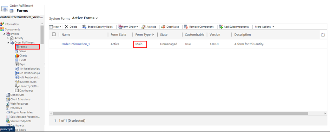Select Views in the entity tree
The width and height of the screenshot is (330, 132).
coord(23,51)
